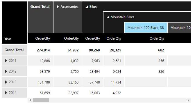Click the OrderQty header under Grand Total
The width and height of the screenshot is (193, 104).
point(43,38)
